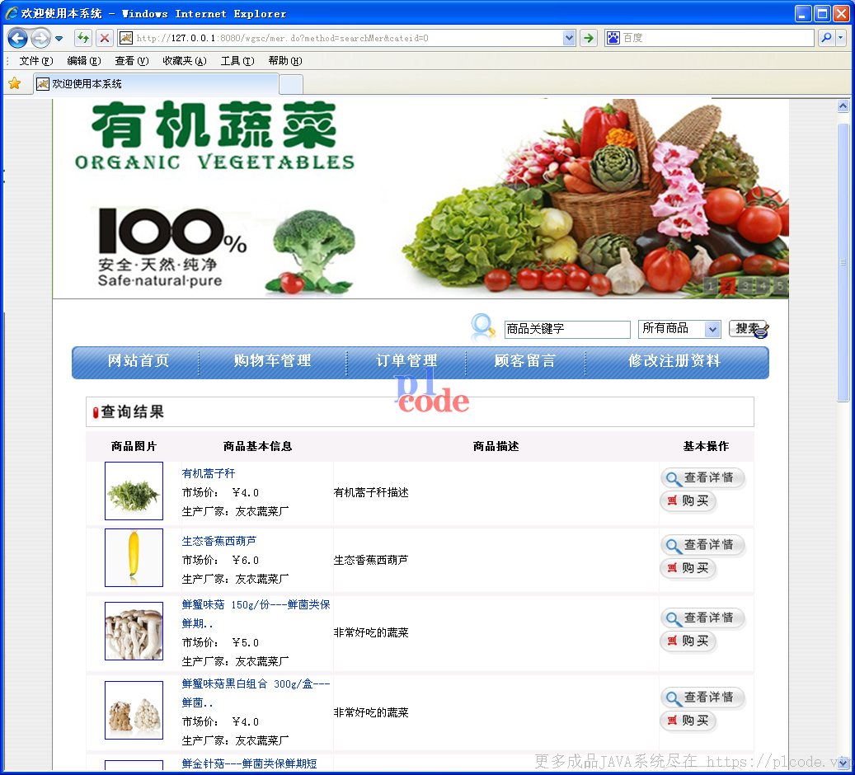Viewport: 855px width, 775px height.
Task: Click the scrollbar up arrow
Action: point(843,106)
